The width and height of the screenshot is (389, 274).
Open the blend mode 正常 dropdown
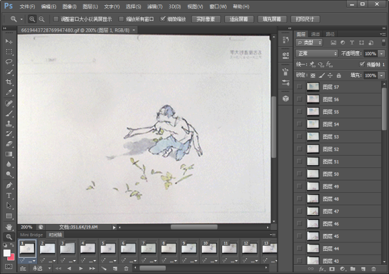click(x=317, y=54)
